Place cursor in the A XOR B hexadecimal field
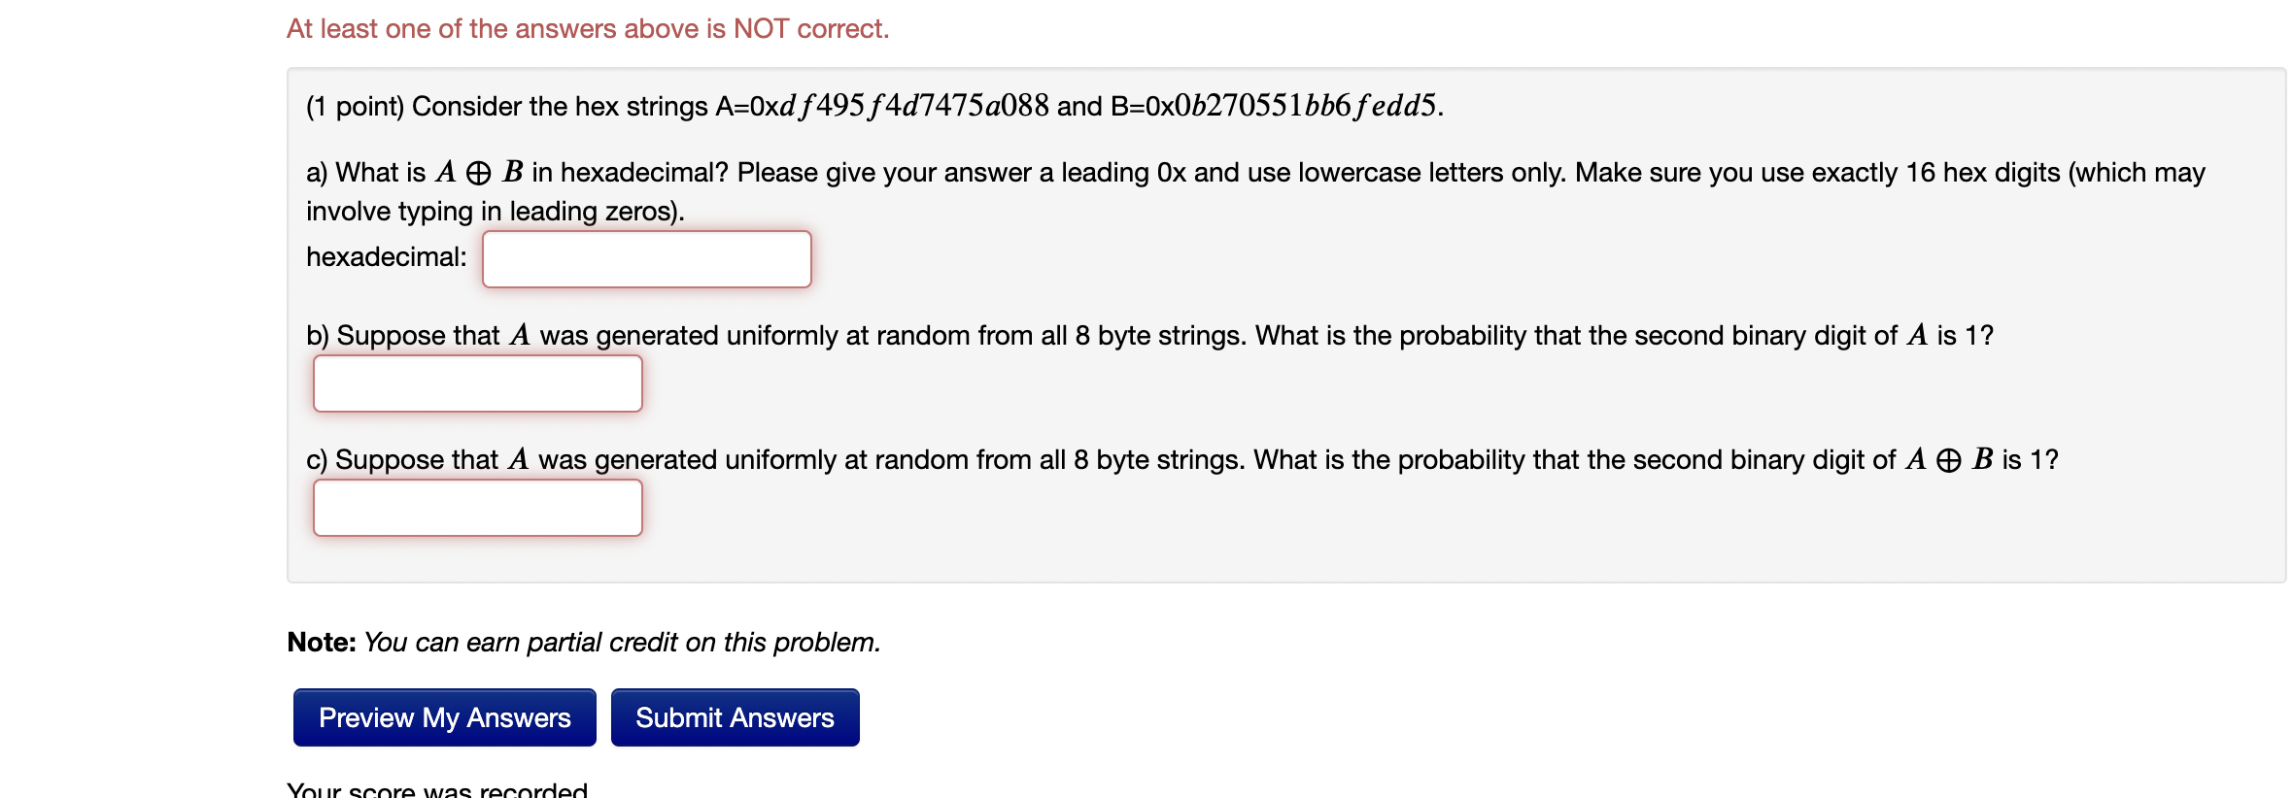Image resolution: width=2293 pixels, height=798 pixels. pos(646,259)
